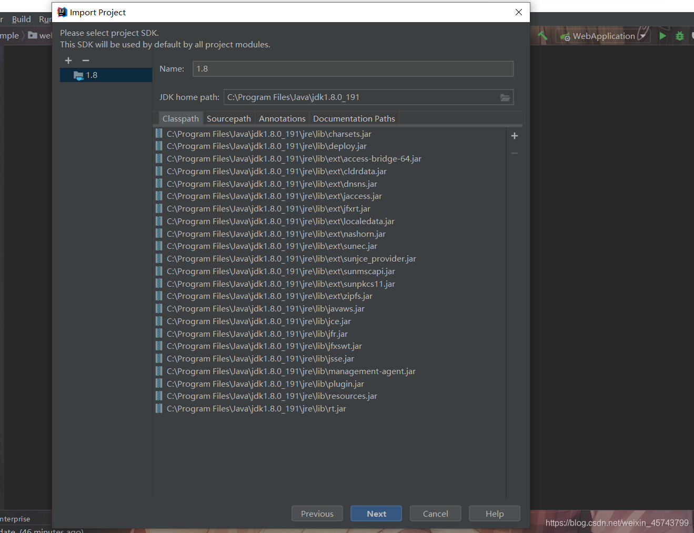
Task: Build the project with the hammer icon
Action: point(542,36)
